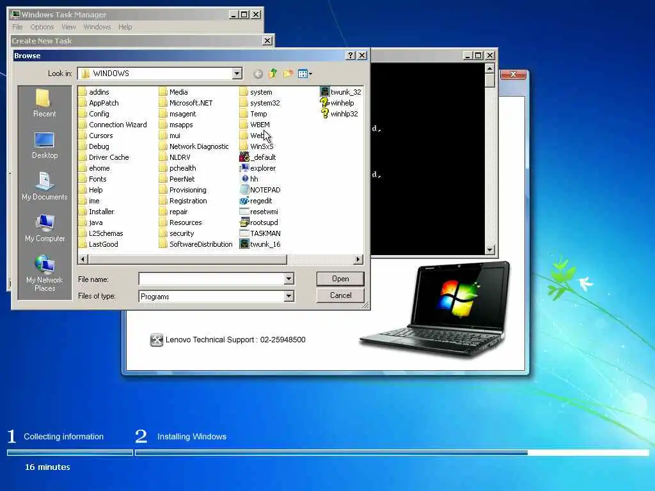This screenshot has width=655, height=491.
Task: Open the View menu in Task Manager
Action: (69, 27)
